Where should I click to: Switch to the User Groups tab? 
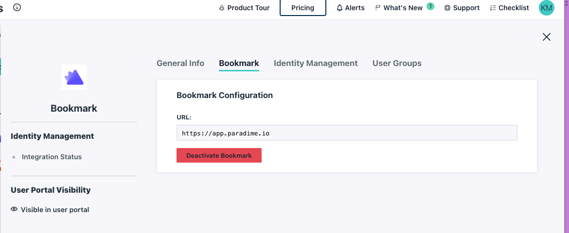397,63
